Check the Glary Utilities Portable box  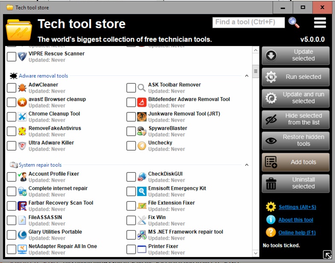pyautogui.click(x=12, y=235)
